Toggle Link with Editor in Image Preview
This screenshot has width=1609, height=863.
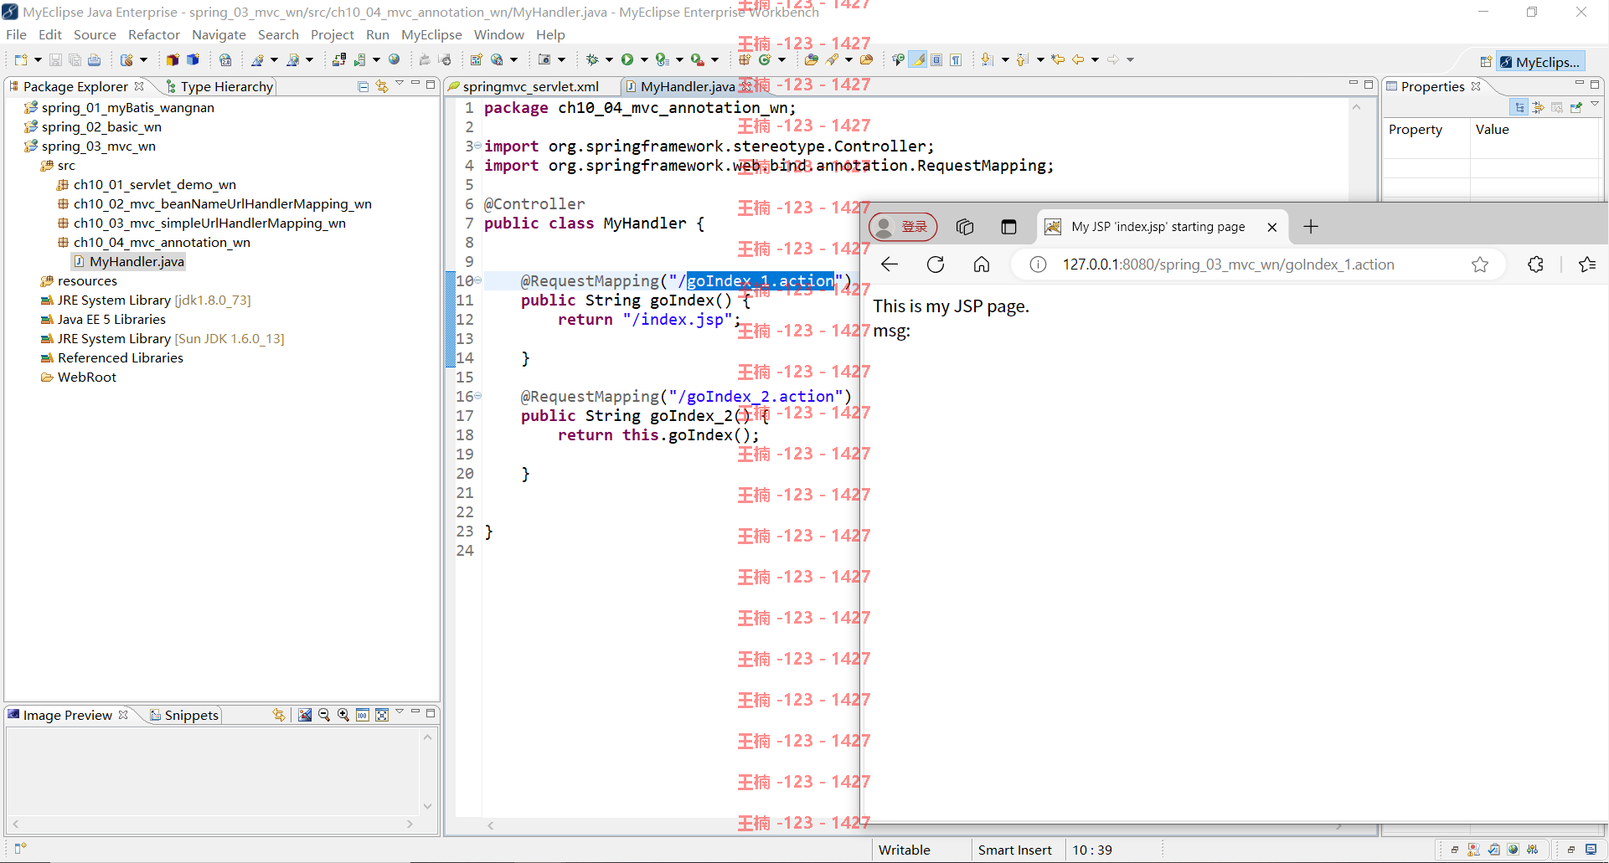tap(279, 715)
